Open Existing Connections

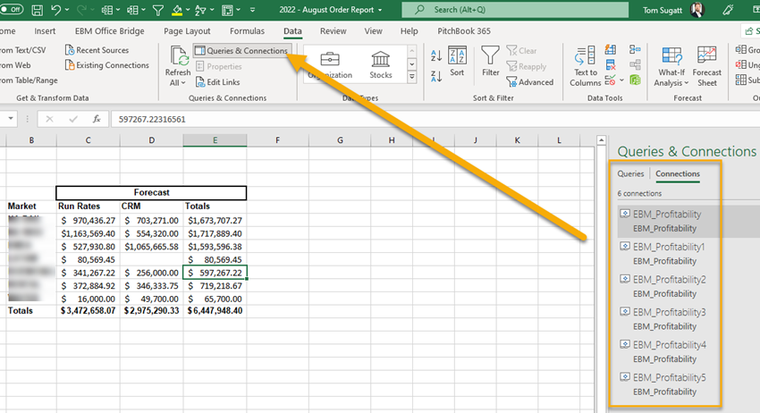[x=107, y=65]
